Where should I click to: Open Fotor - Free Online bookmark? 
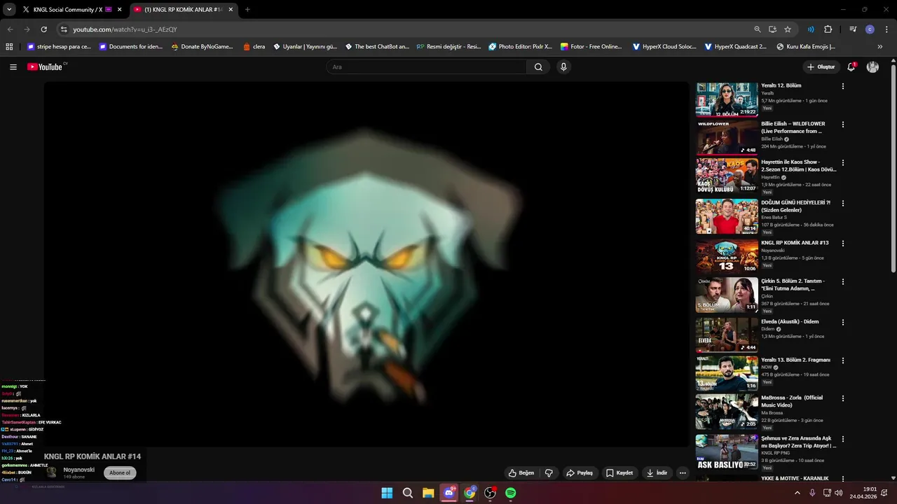(591, 47)
